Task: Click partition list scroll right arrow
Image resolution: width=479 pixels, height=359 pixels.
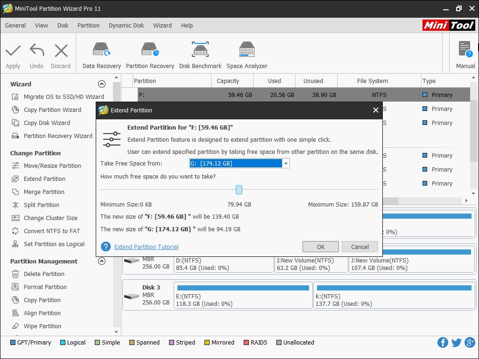Action: point(466,200)
